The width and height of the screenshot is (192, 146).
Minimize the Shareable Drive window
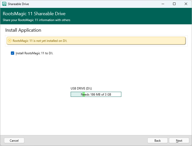tap(163, 4)
